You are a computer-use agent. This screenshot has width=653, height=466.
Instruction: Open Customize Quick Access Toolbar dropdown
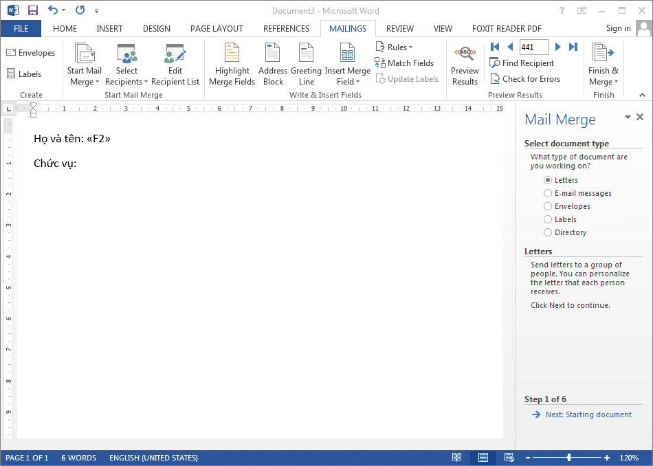tap(97, 10)
